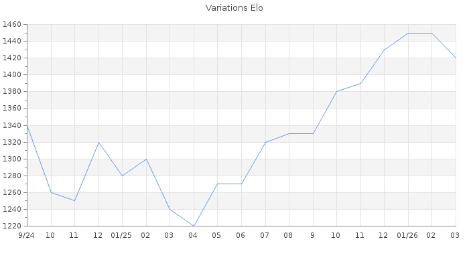Click the data point above 01/25
The image size is (469, 268).
(x=122, y=176)
